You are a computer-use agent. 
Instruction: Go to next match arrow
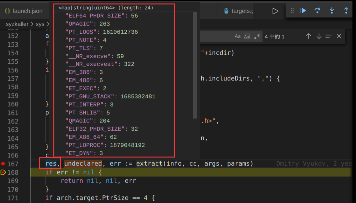319,36
